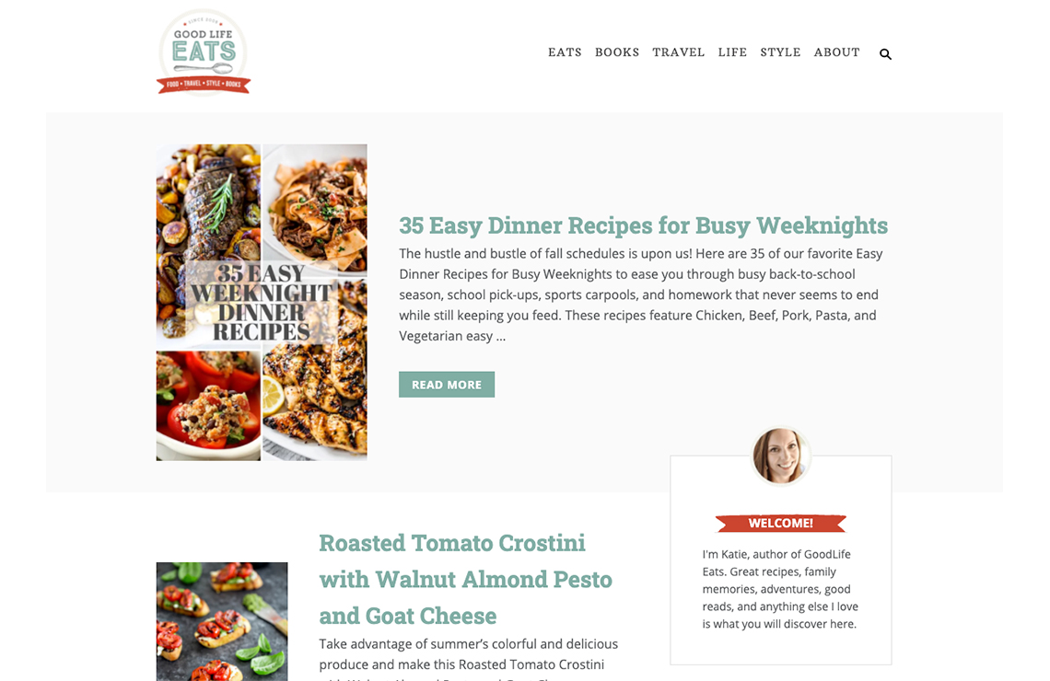This screenshot has height=681, width=1050.
Task: Click the tomato crostini photo thumbnail
Action: [x=222, y=621]
